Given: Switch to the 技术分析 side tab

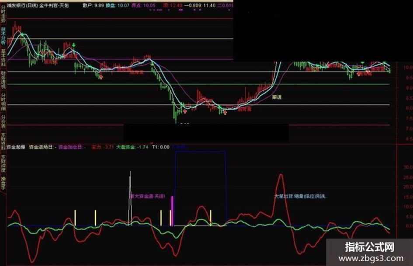Looking at the screenshot, I should pyautogui.click(x=3, y=35).
